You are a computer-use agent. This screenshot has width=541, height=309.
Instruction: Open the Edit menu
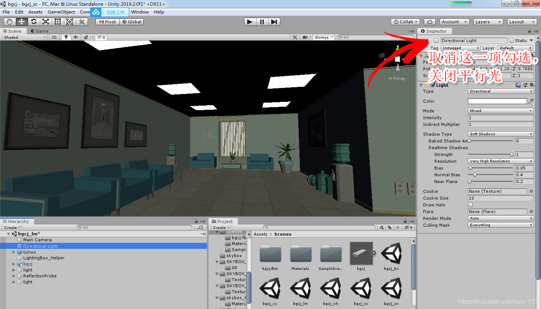click(x=19, y=12)
